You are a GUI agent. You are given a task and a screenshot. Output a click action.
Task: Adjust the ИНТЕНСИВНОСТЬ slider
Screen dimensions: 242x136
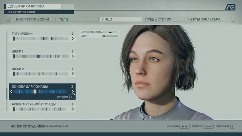[x=110, y=32]
